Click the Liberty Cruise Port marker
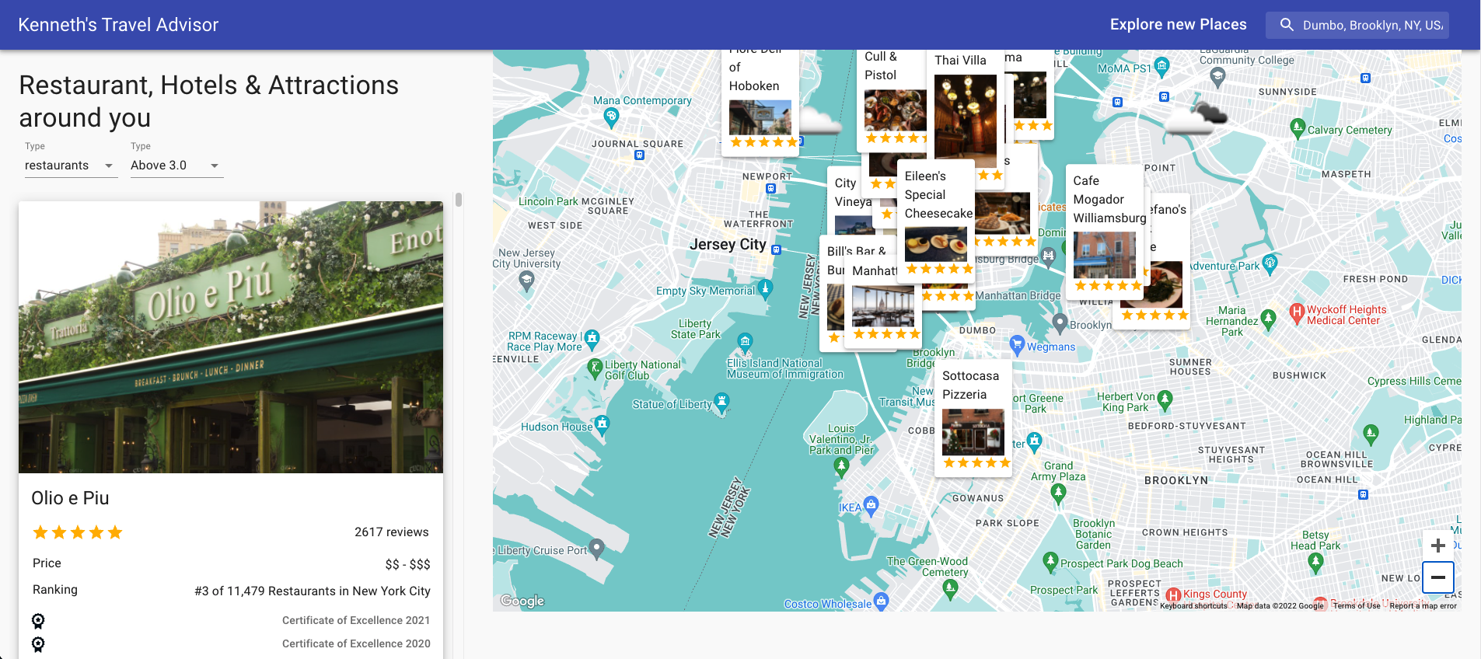Screen dimensions: 1481x659 click(596, 549)
